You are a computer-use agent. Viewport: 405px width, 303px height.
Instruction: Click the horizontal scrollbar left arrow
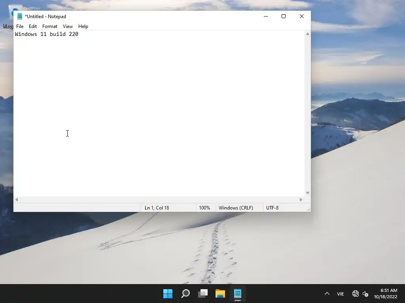click(x=17, y=199)
